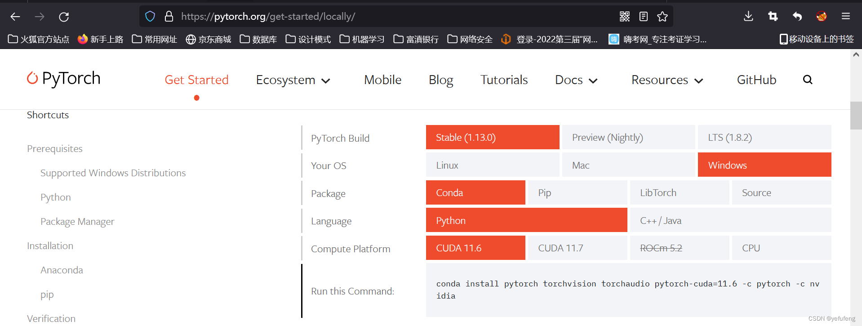Viewport: 862px width, 326px height.
Task: Open 移动设备上的书签 mobile bookmarks
Action: [817, 40]
